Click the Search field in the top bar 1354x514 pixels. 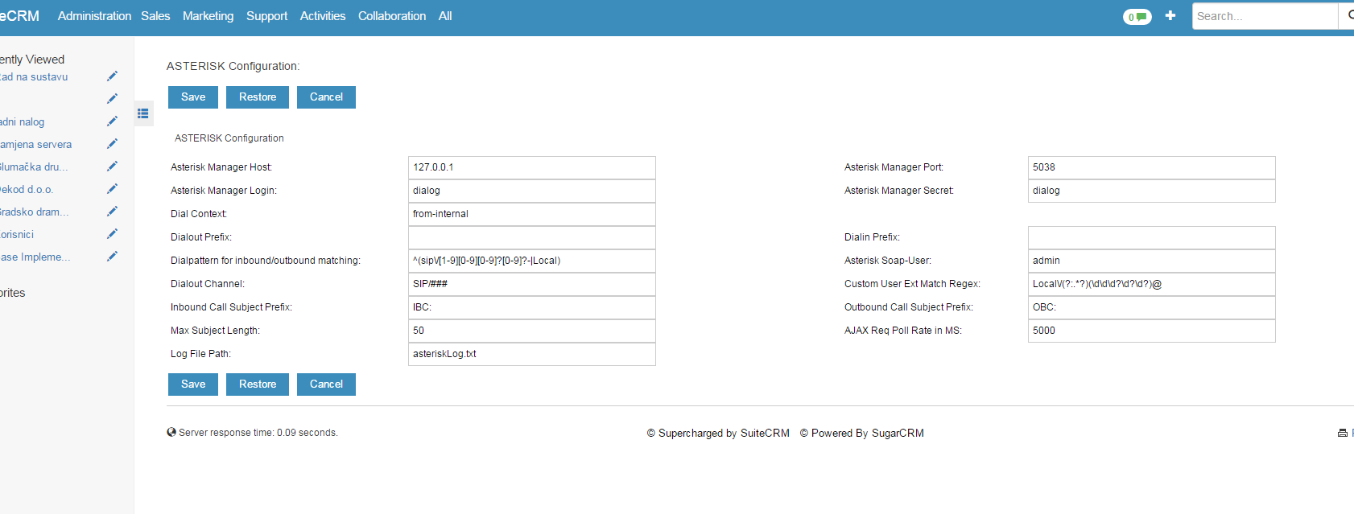(1265, 16)
